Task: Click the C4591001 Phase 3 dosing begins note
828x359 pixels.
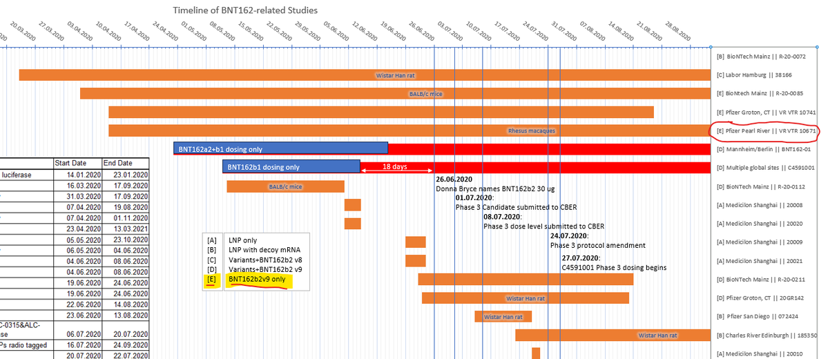Action: tap(614, 267)
